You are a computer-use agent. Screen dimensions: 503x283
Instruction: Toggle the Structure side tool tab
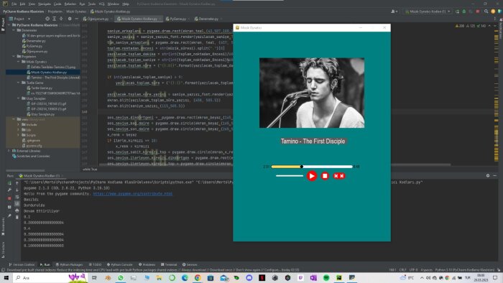3,250
